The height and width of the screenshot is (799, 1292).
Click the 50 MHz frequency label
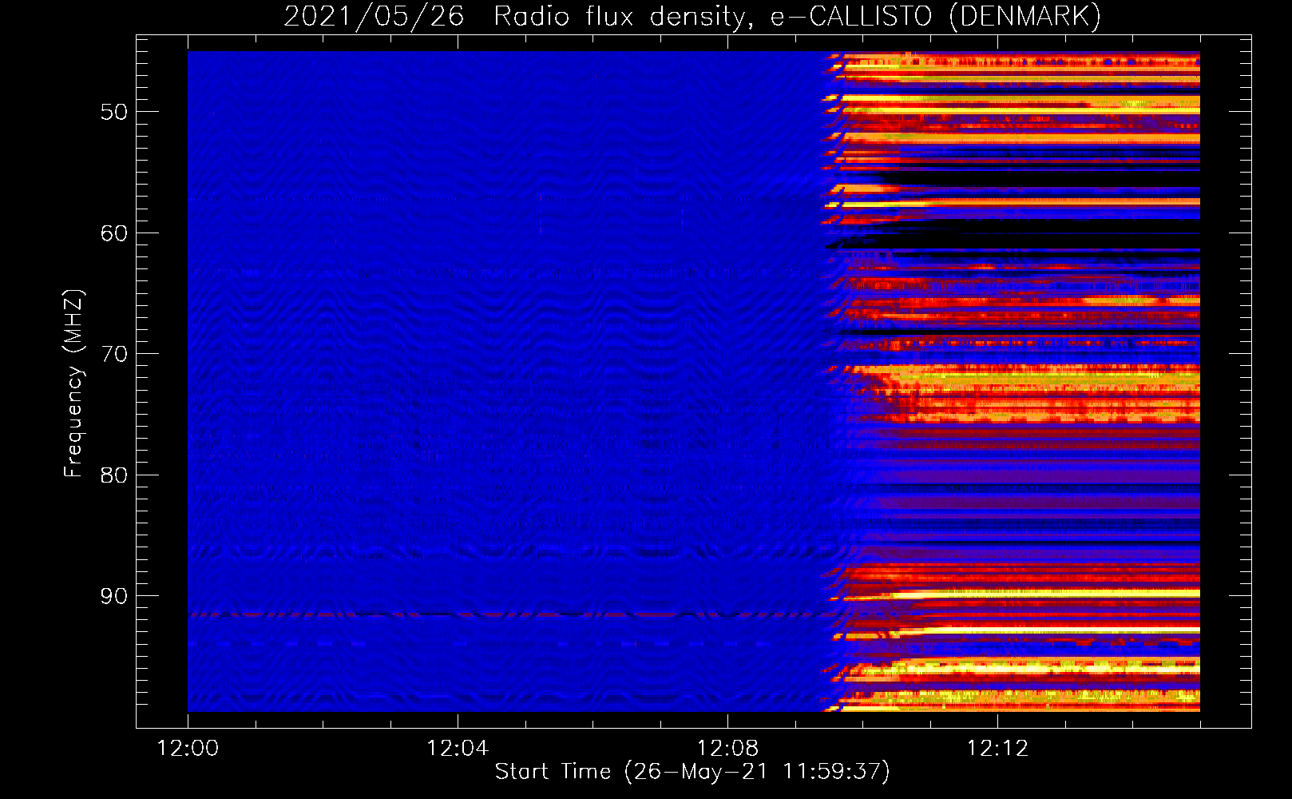coord(114,112)
